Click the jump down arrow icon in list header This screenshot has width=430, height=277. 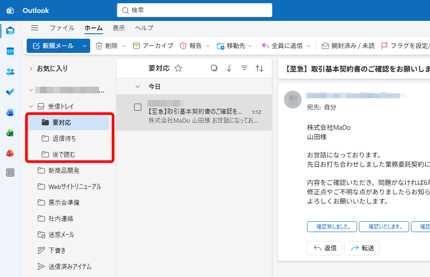pos(229,68)
